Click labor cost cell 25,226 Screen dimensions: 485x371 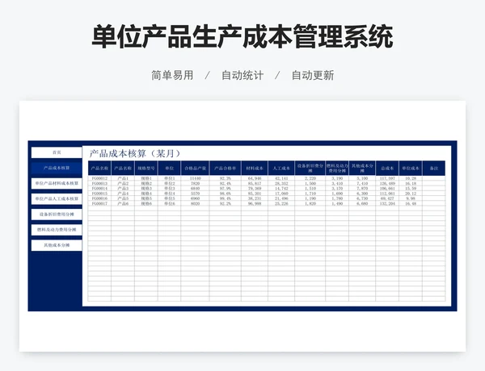281,204
